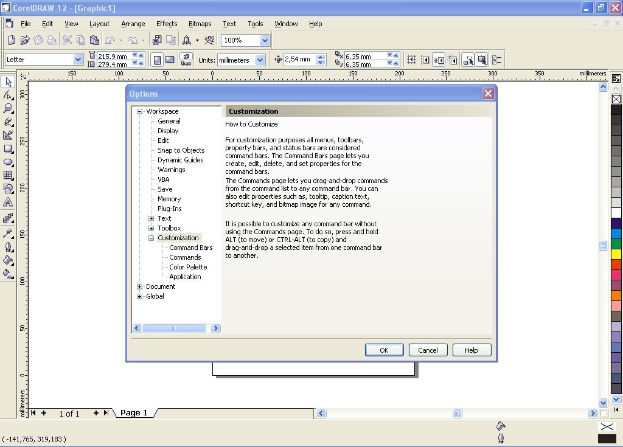Select Command Bars in the Options tree

pyautogui.click(x=190, y=248)
